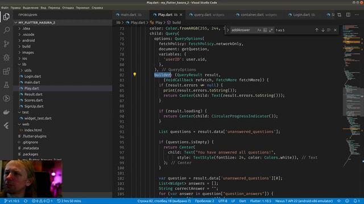Click Пробелов: 2 indentation status item
Screen dimensions: 364x204
pyautogui.click(x=204, y=201)
